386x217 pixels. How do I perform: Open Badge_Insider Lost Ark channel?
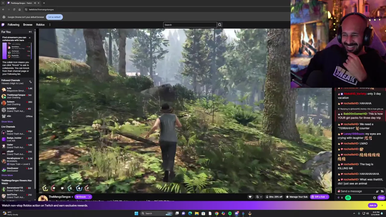(17, 139)
